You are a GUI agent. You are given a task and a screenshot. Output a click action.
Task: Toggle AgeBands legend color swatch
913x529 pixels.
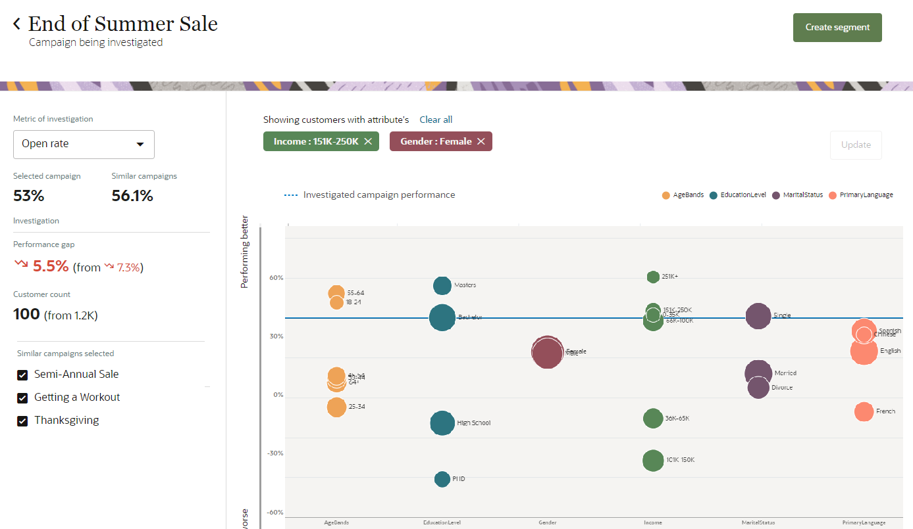666,195
